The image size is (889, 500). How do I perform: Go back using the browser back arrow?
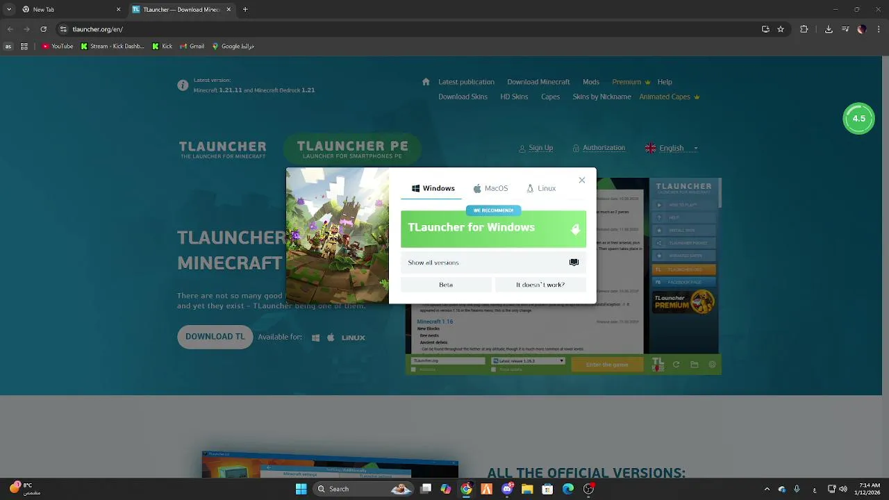(10, 29)
